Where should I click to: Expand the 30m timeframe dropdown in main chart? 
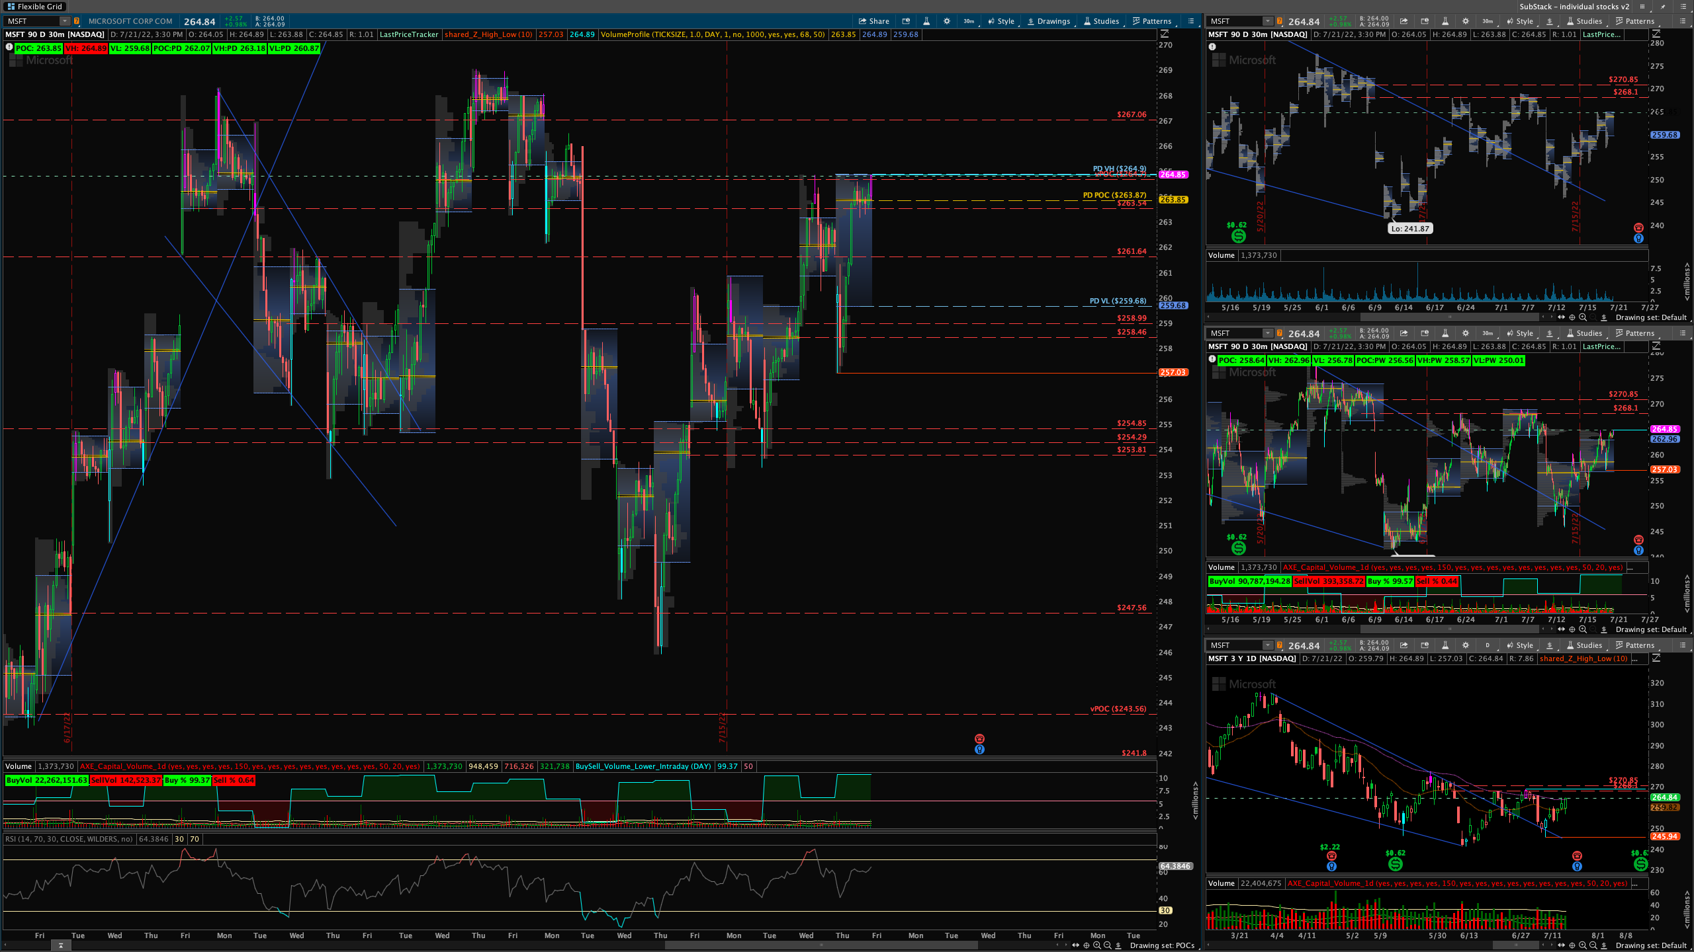click(x=969, y=21)
